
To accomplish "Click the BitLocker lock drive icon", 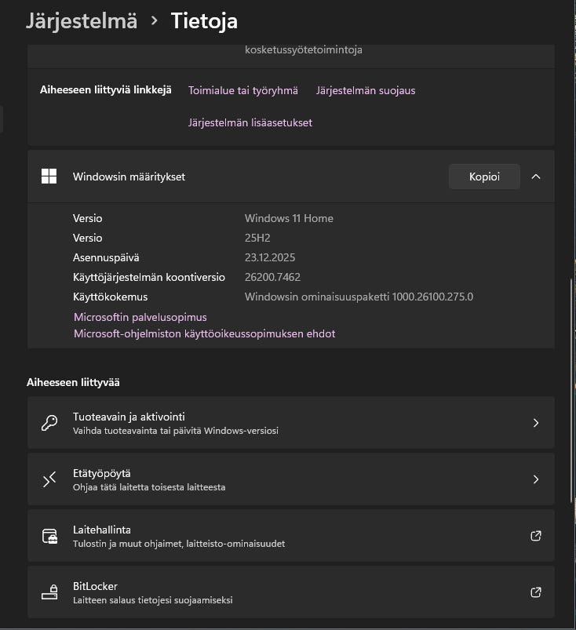I will point(49,592).
